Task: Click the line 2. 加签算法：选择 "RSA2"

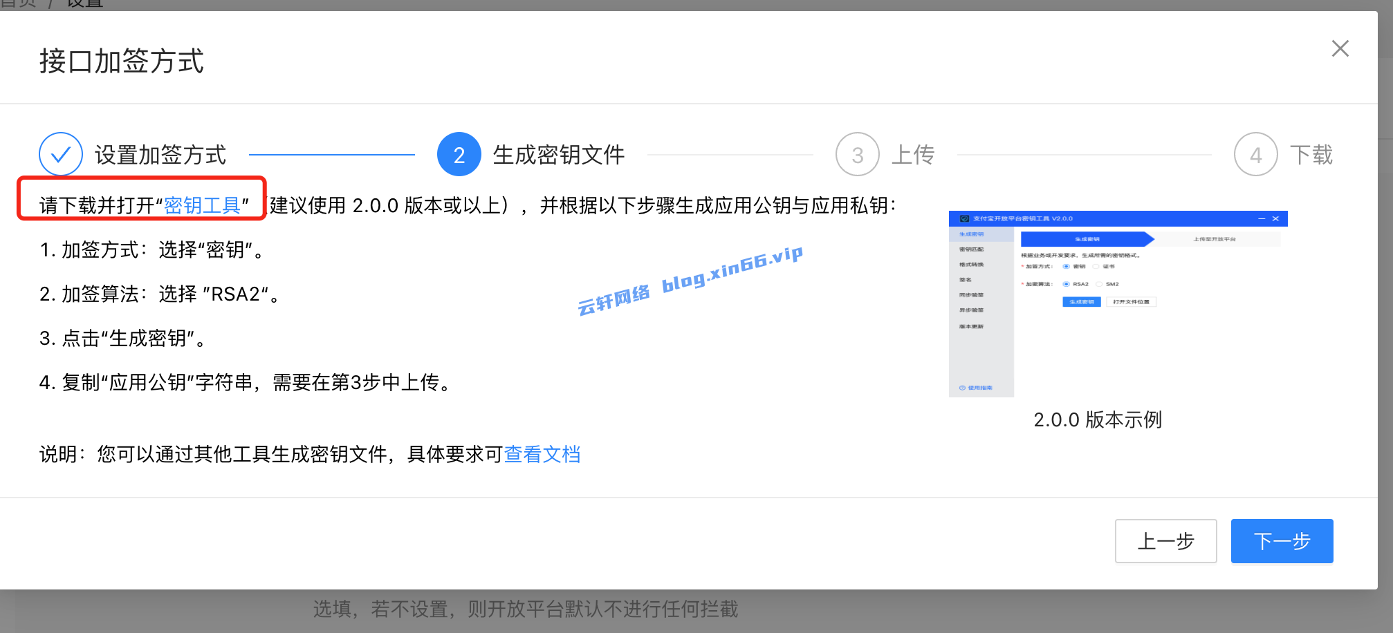Action: point(160,294)
